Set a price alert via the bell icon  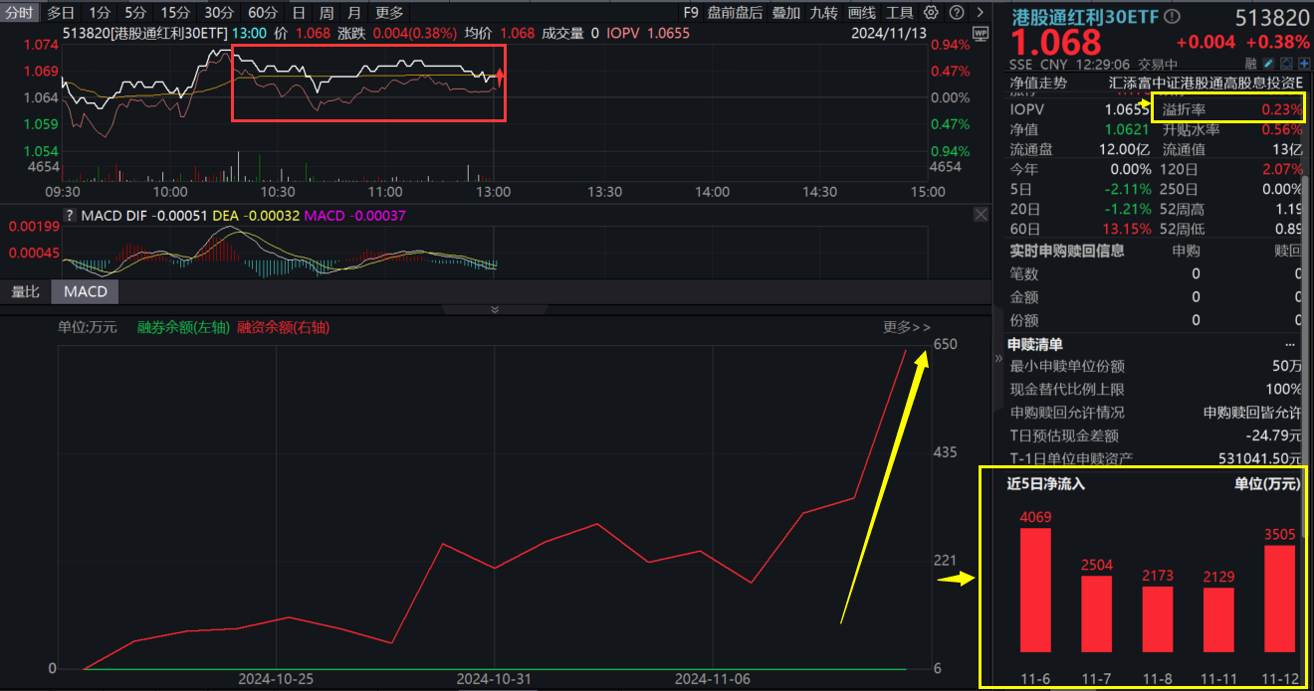(1286, 63)
